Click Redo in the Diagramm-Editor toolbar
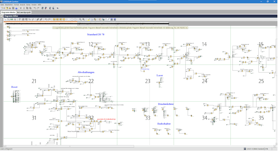 point(49,20)
